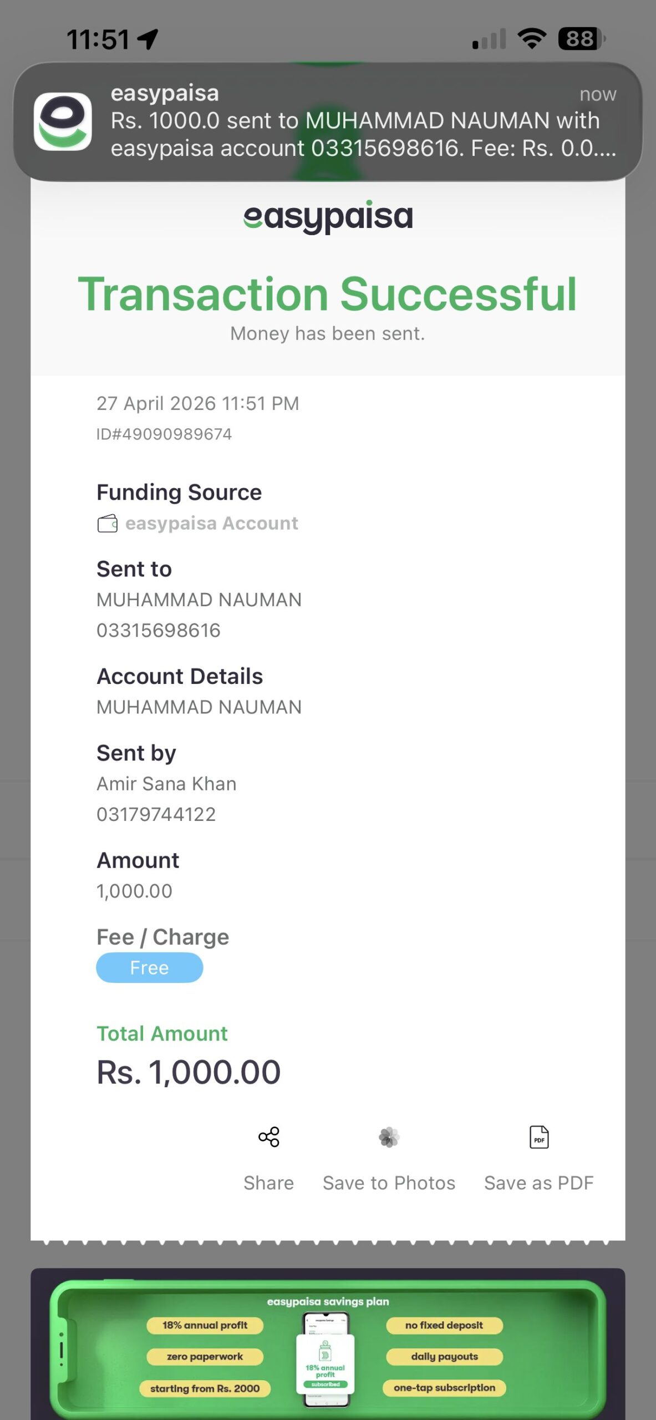The width and height of the screenshot is (656, 1420).
Task: Tap the easypaisa savings plan banner
Action: coord(328,1348)
